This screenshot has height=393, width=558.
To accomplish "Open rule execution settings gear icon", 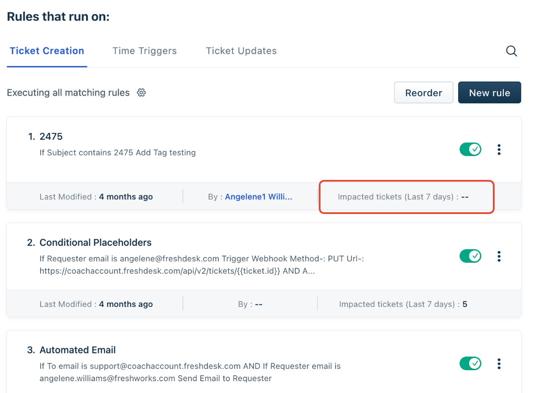I will click(141, 93).
